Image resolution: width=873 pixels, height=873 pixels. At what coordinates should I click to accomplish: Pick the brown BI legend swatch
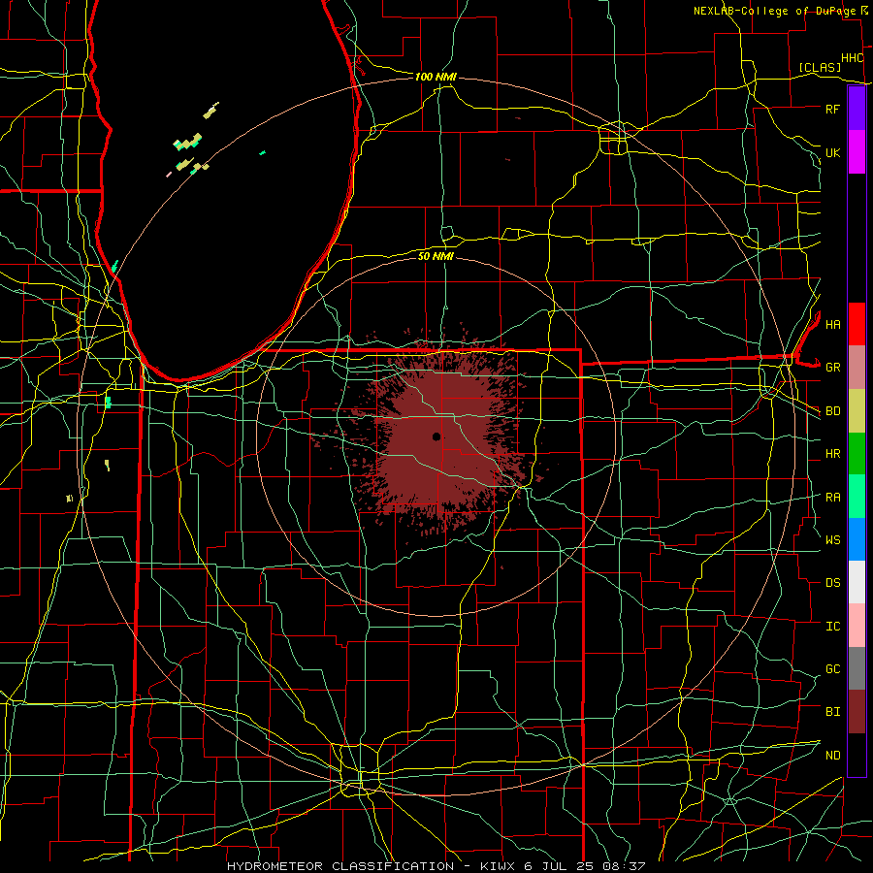pyautogui.click(x=857, y=712)
